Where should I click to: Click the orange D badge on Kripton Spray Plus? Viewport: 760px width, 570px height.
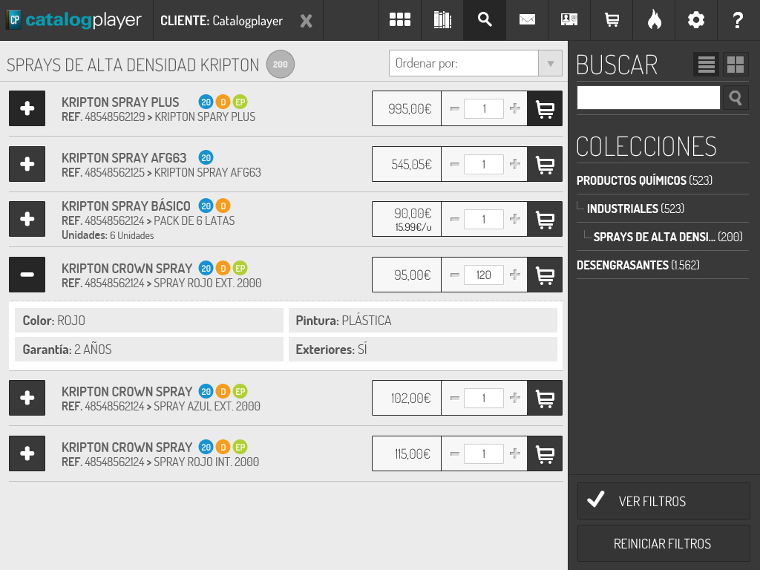tap(223, 102)
